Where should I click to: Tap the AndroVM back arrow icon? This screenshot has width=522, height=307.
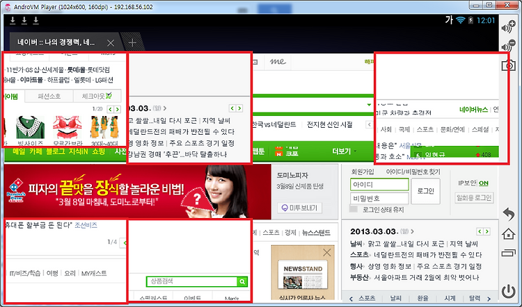[509, 215]
